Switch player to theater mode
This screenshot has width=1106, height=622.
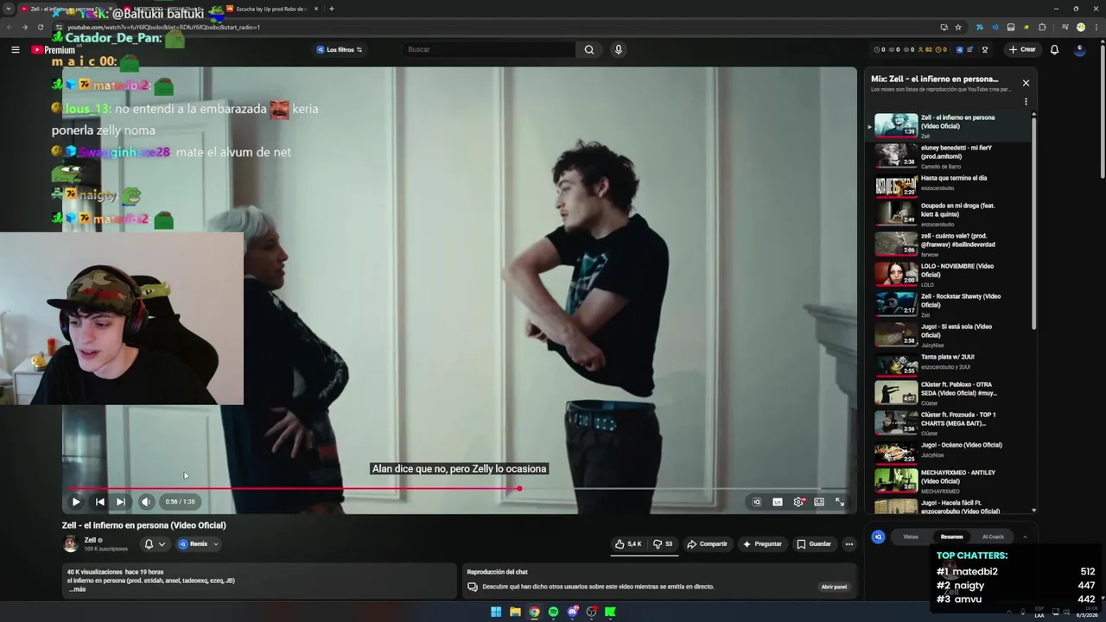pos(819,502)
